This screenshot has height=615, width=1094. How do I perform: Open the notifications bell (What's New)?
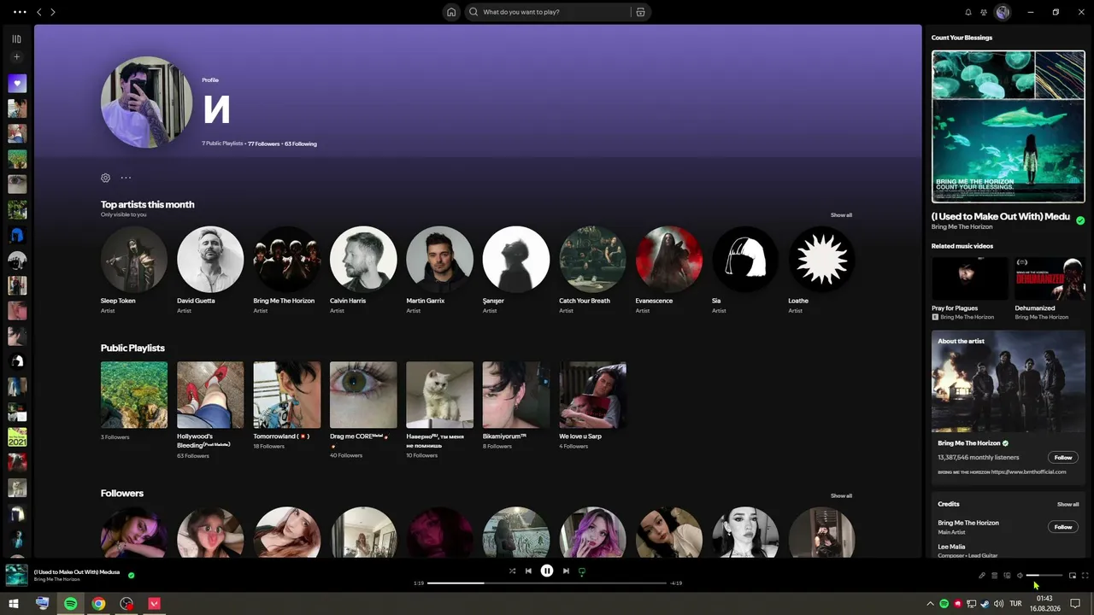coord(968,12)
